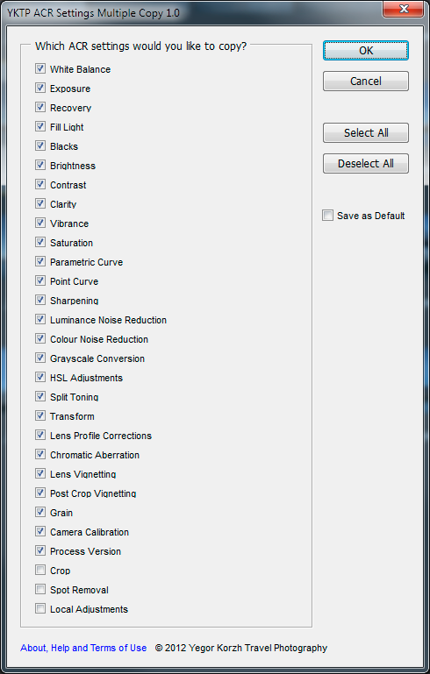Click the OK button
Screen dimensions: 430x674
tap(366, 51)
